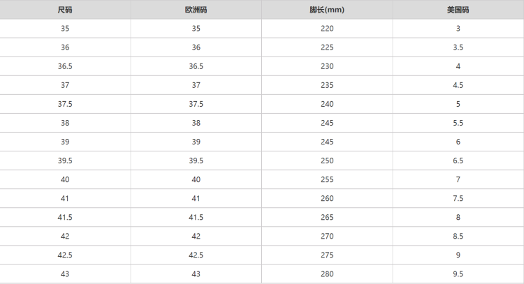The width and height of the screenshot is (524, 284).
Task: Click the US size 8 cell
Action: pyautogui.click(x=458, y=217)
